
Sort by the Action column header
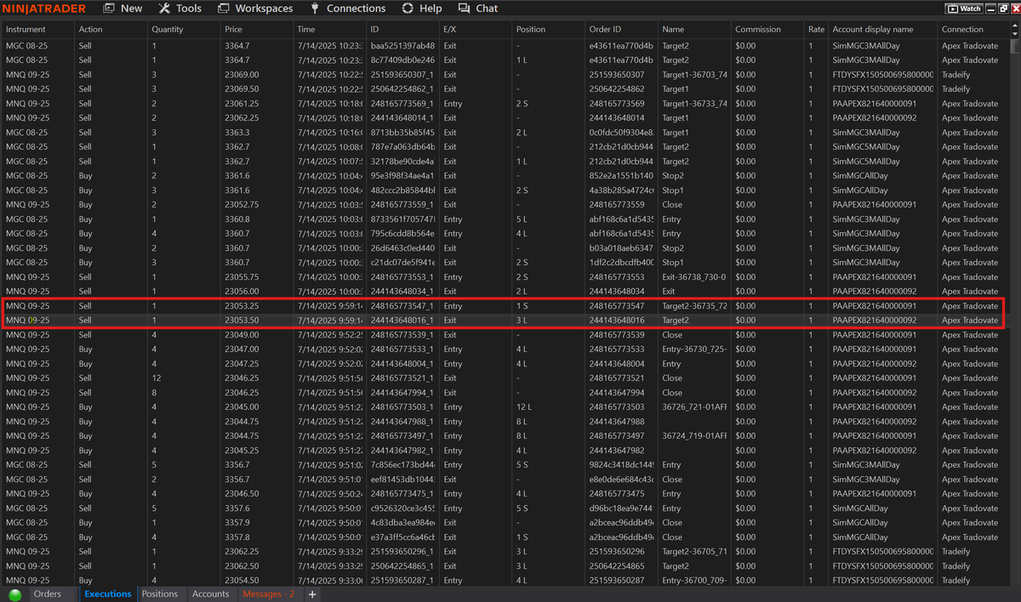click(111, 29)
